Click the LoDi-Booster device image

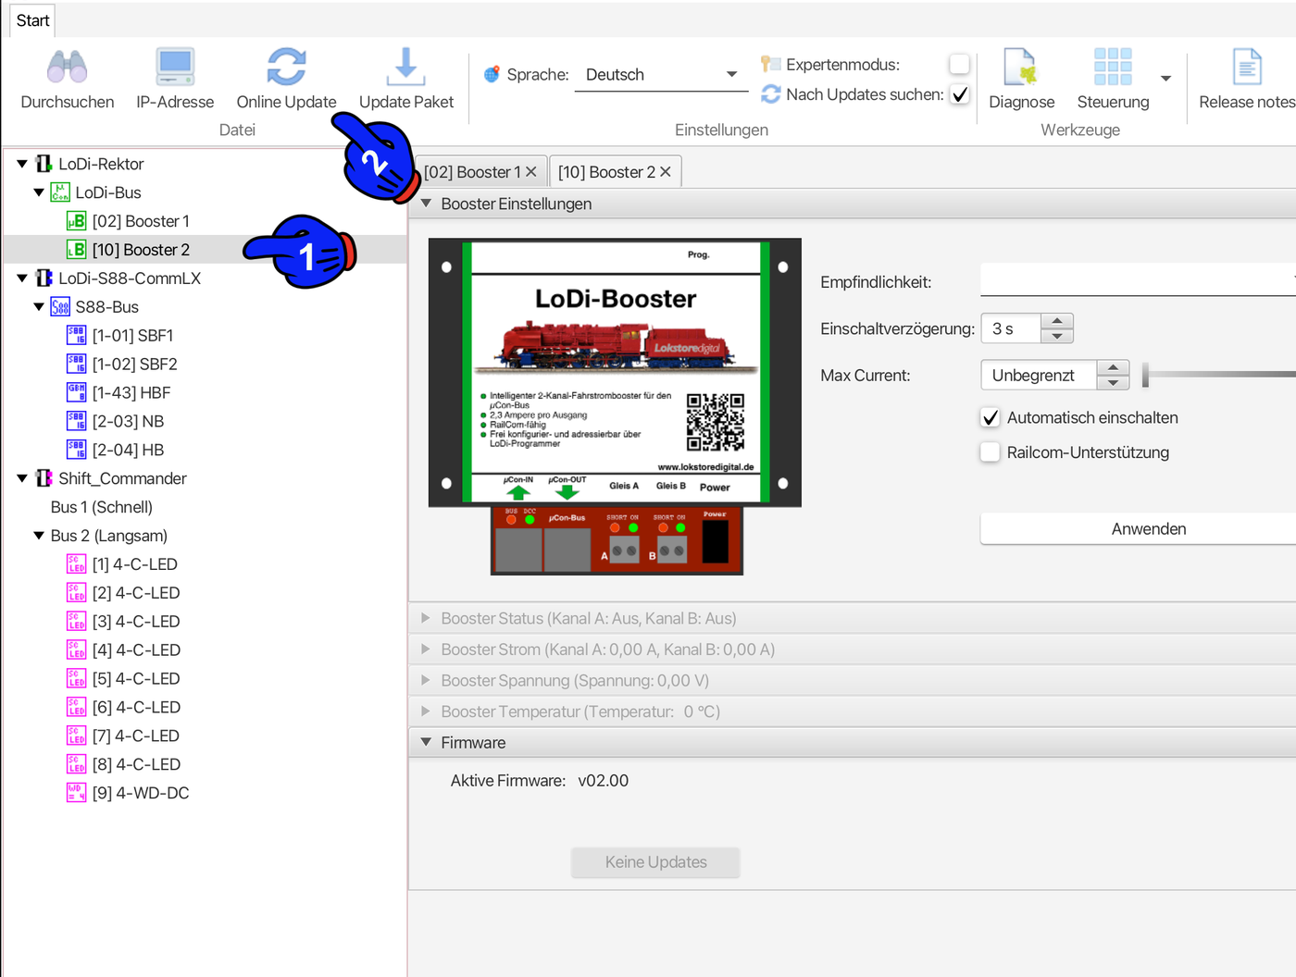(615, 407)
